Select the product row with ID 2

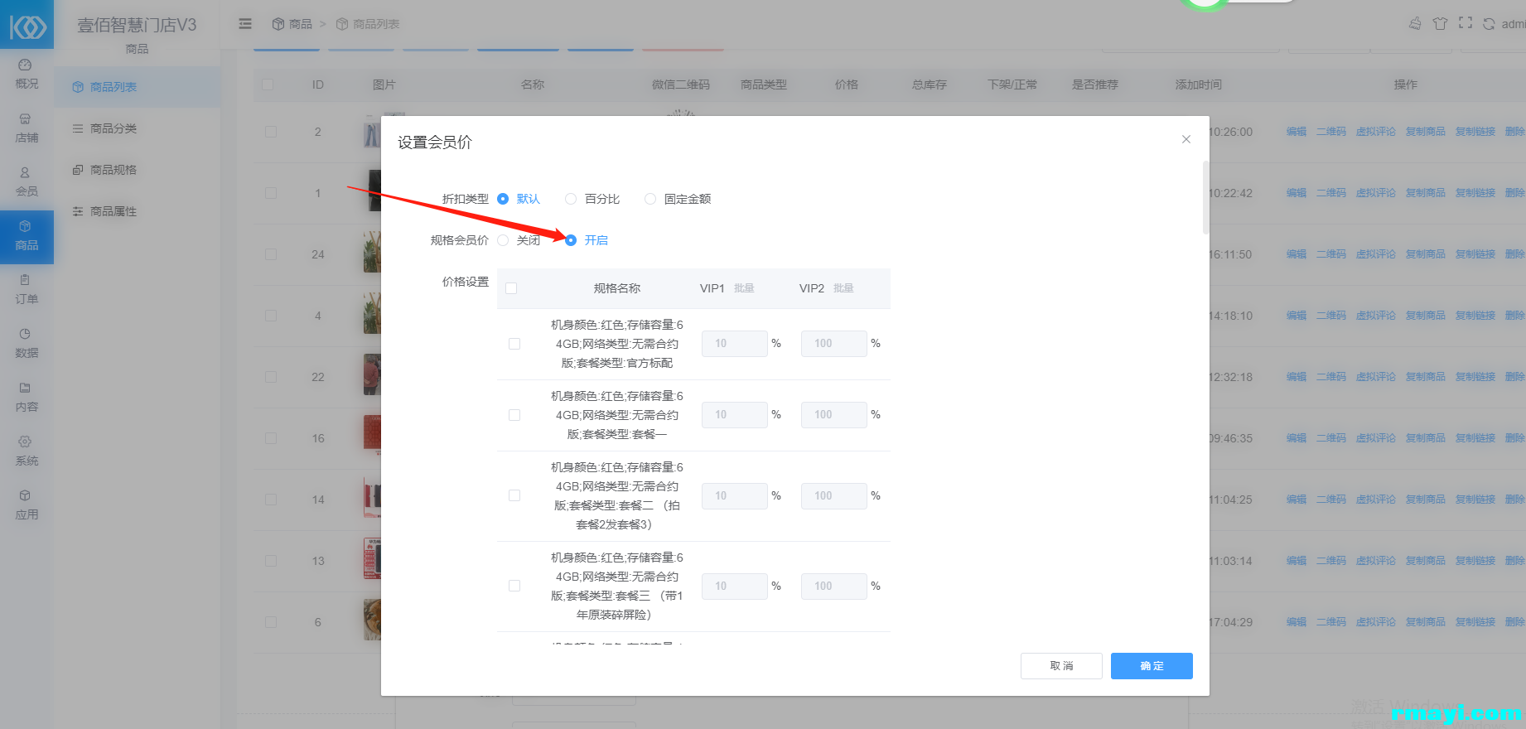pos(271,132)
